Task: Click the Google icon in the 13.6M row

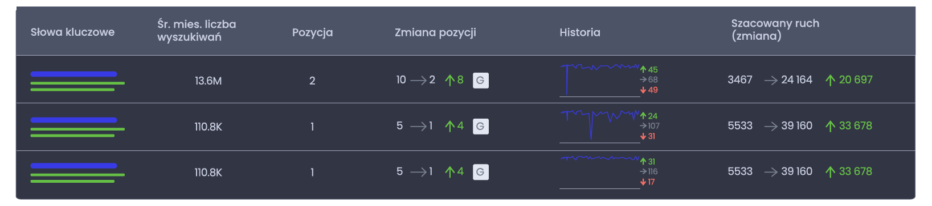Action: pos(480,81)
